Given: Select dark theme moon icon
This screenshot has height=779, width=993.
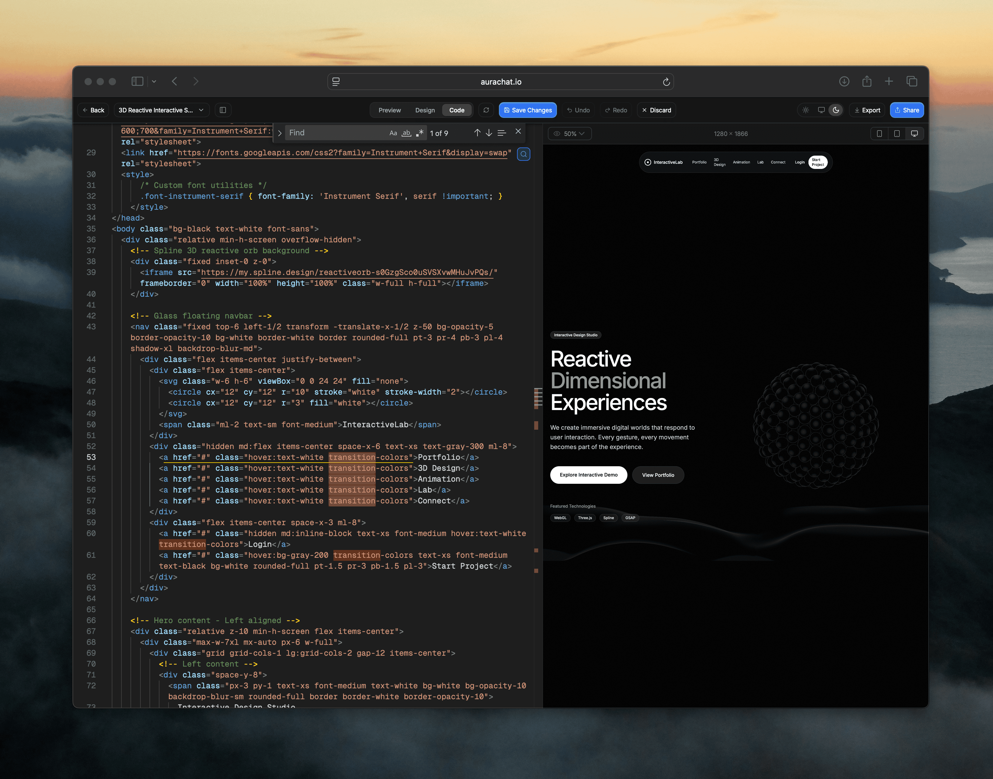Looking at the screenshot, I should pyautogui.click(x=836, y=110).
